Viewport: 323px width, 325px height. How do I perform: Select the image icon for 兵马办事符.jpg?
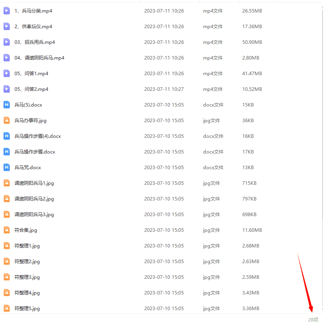click(7, 121)
